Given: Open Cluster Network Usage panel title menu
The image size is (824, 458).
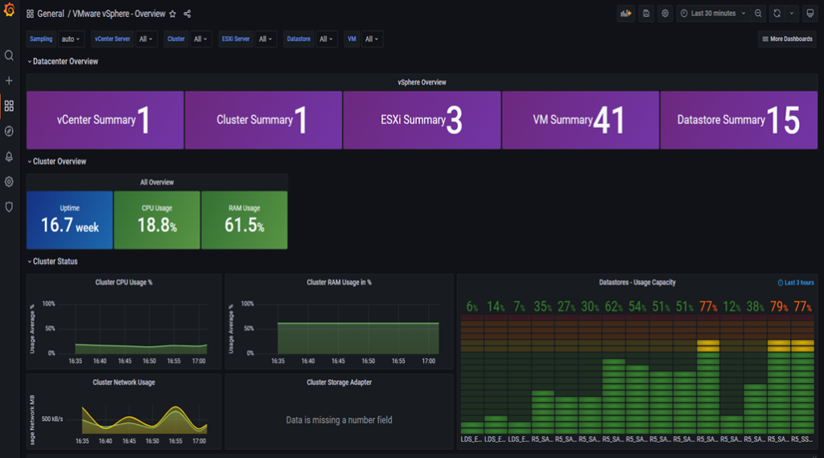Looking at the screenshot, I should pos(123,382).
